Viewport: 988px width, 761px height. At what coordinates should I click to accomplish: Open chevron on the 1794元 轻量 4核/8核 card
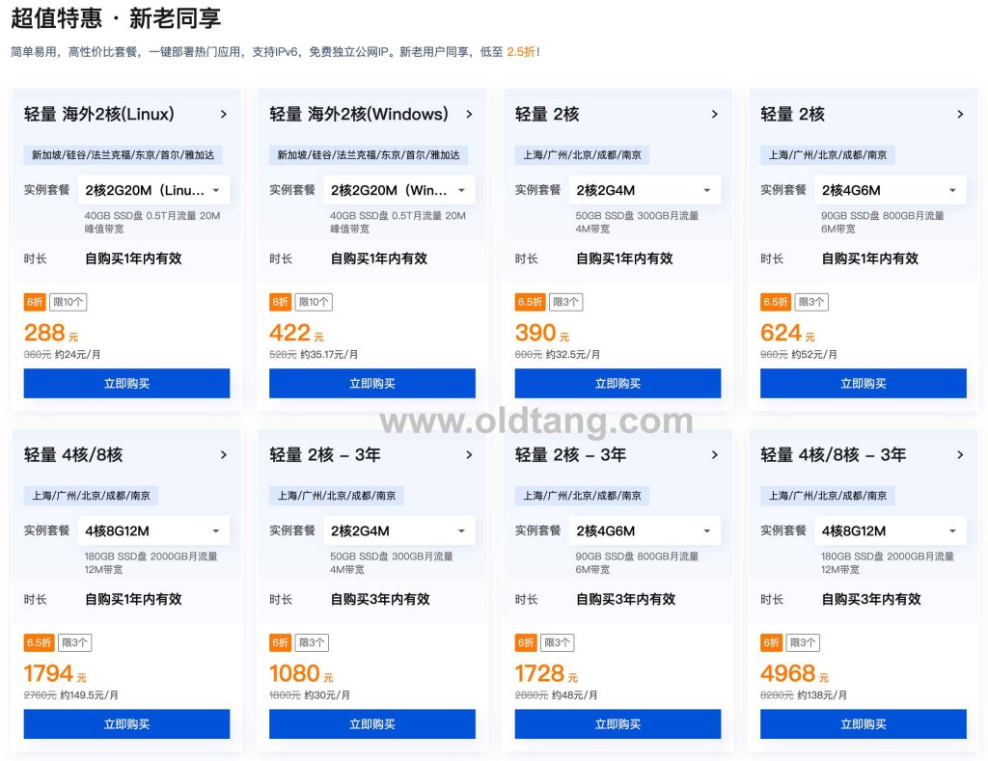224,454
